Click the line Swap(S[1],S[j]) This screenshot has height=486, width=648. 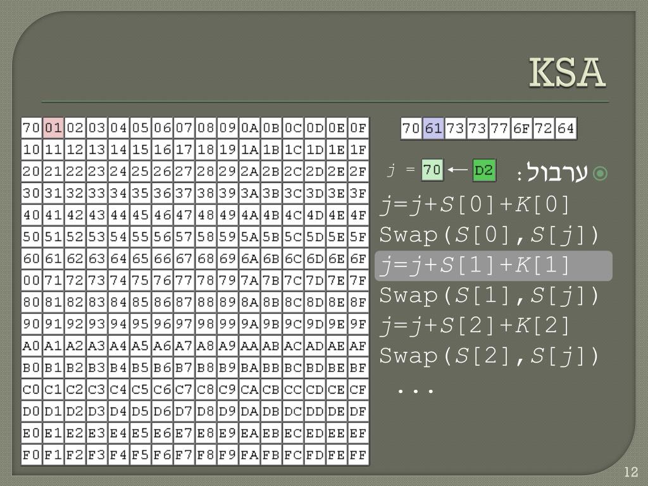[x=489, y=296]
